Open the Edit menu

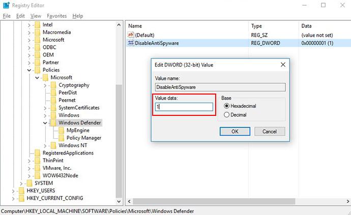[x=20, y=16]
